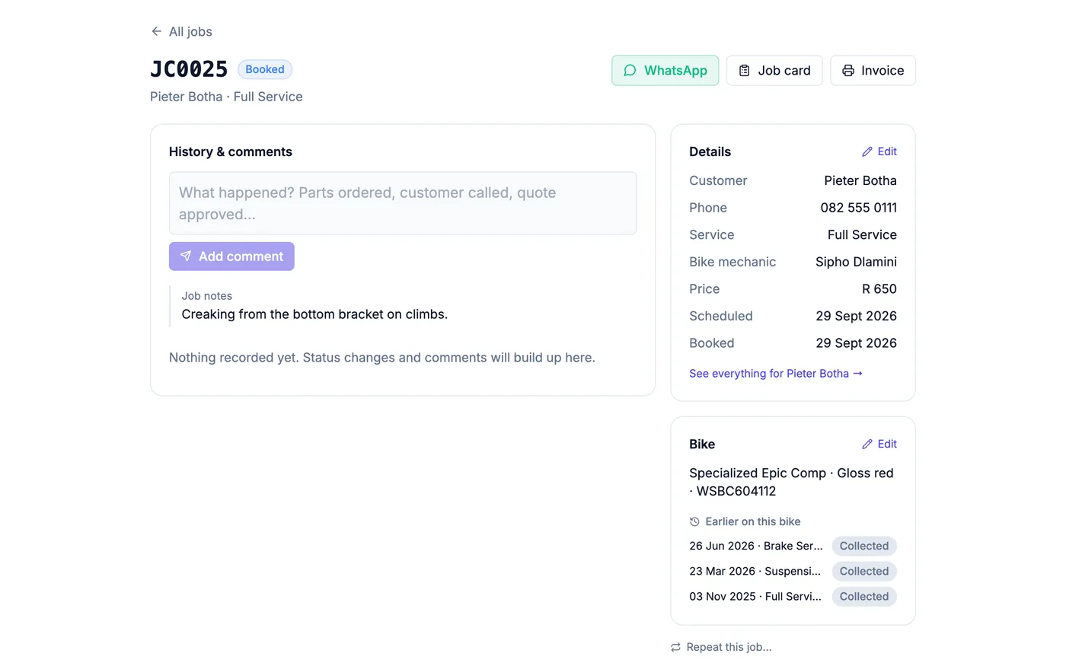Click the Pieter Botha · Full Service subtitle

click(226, 97)
